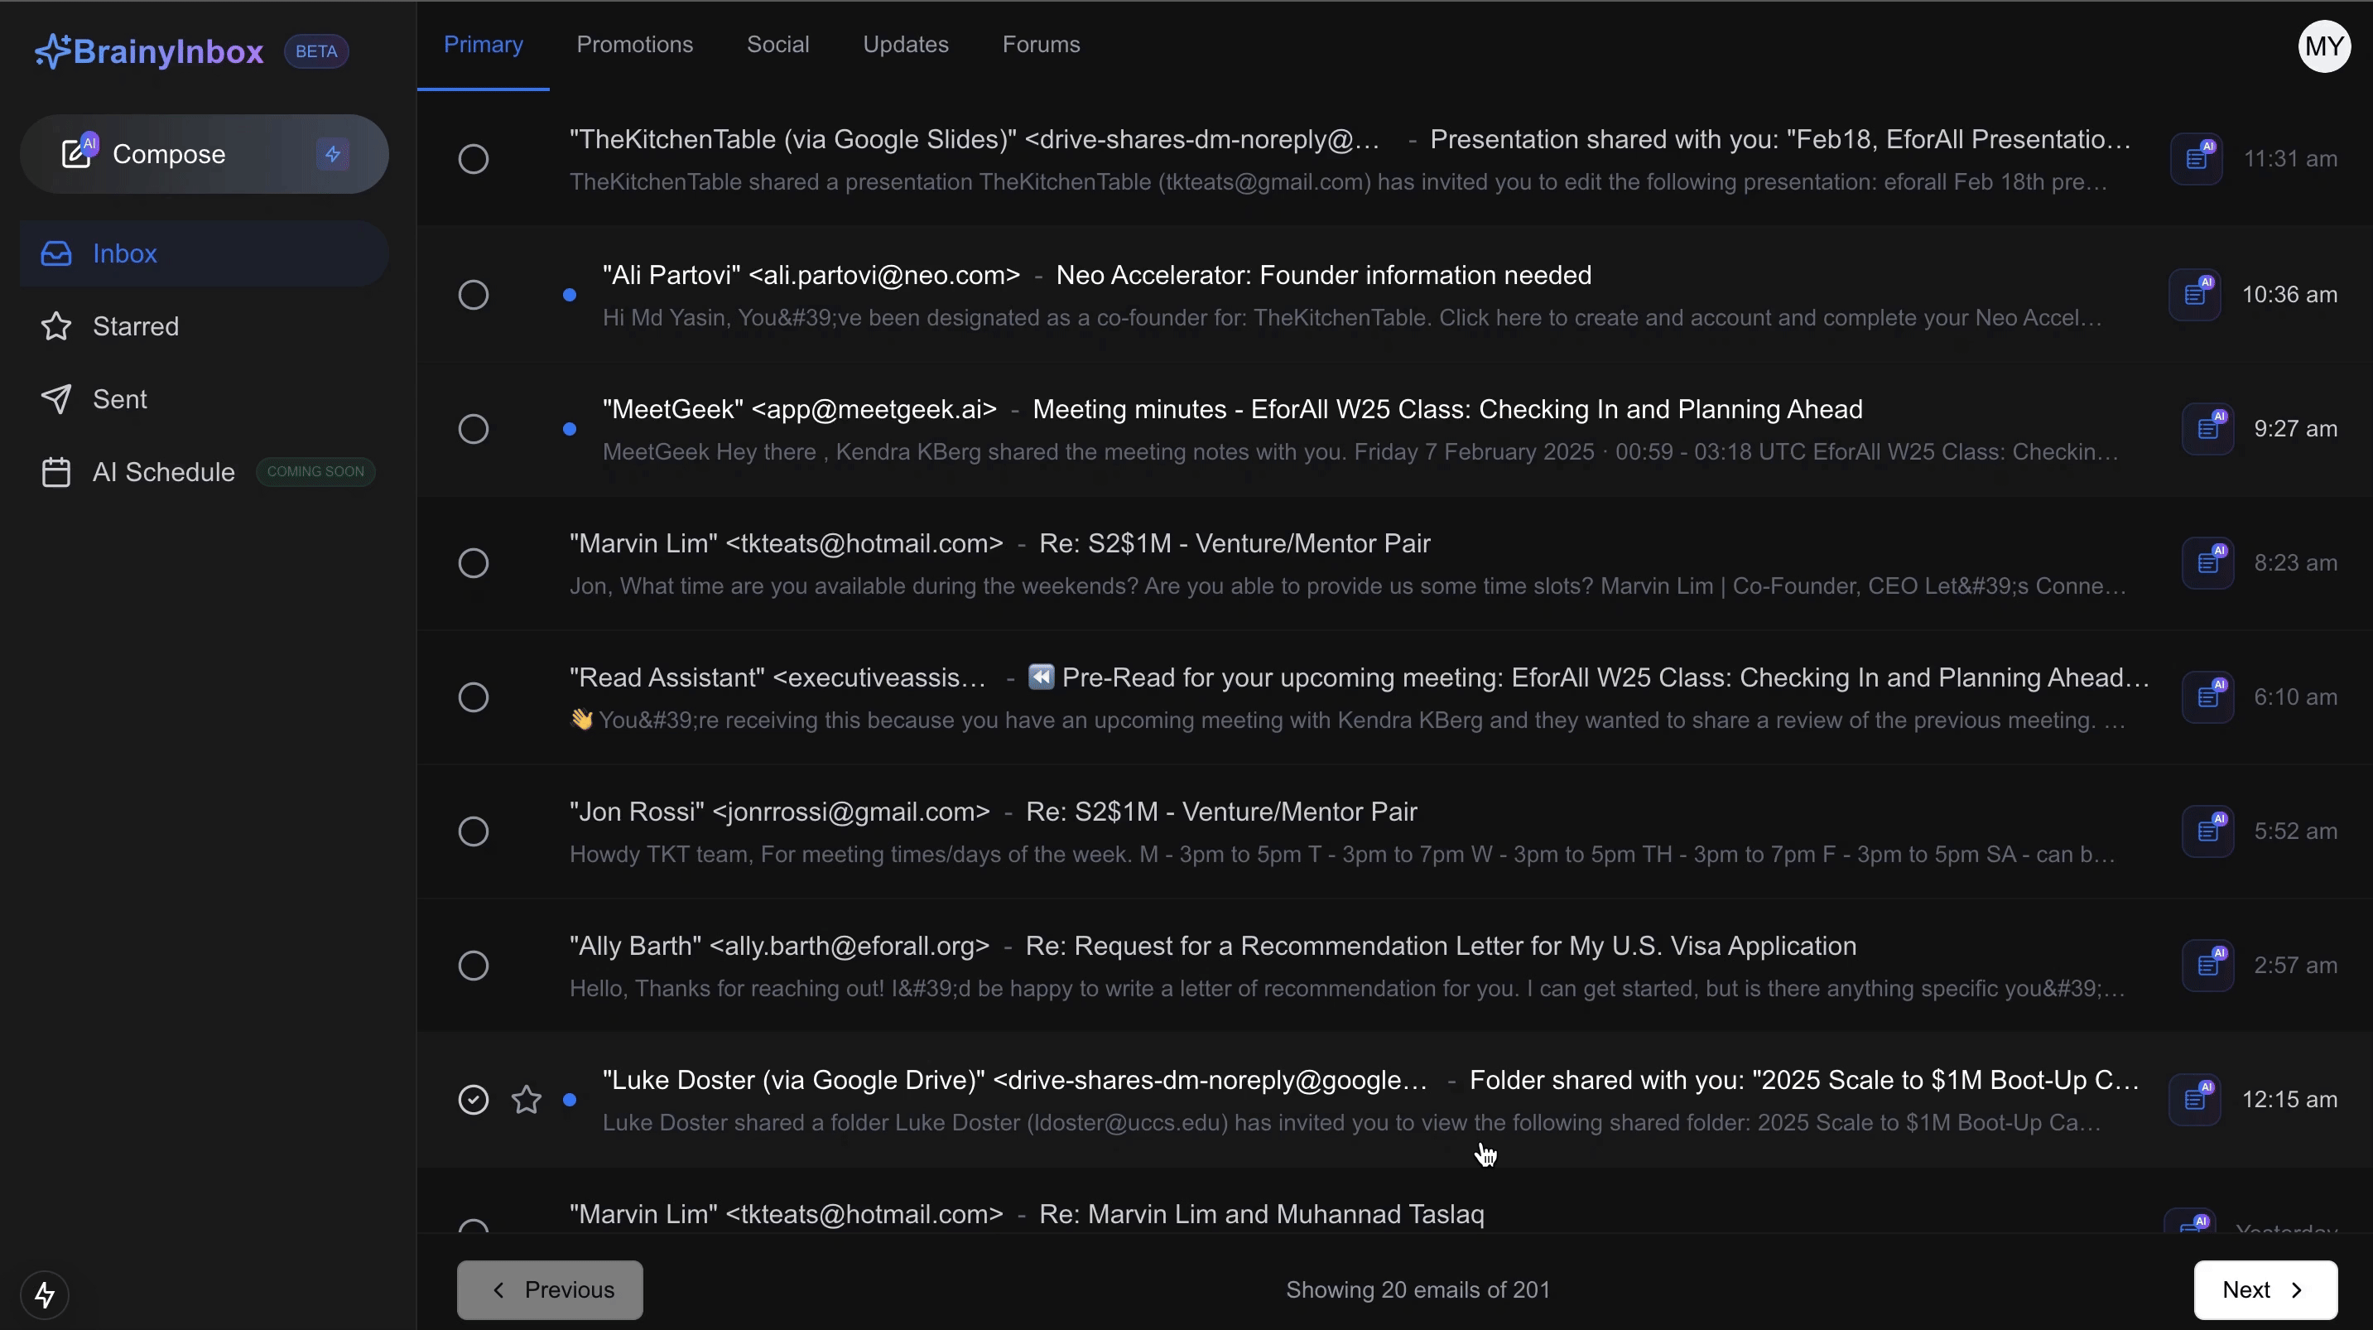
Task: Open the Inbox folder
Action: coord(205,253)
